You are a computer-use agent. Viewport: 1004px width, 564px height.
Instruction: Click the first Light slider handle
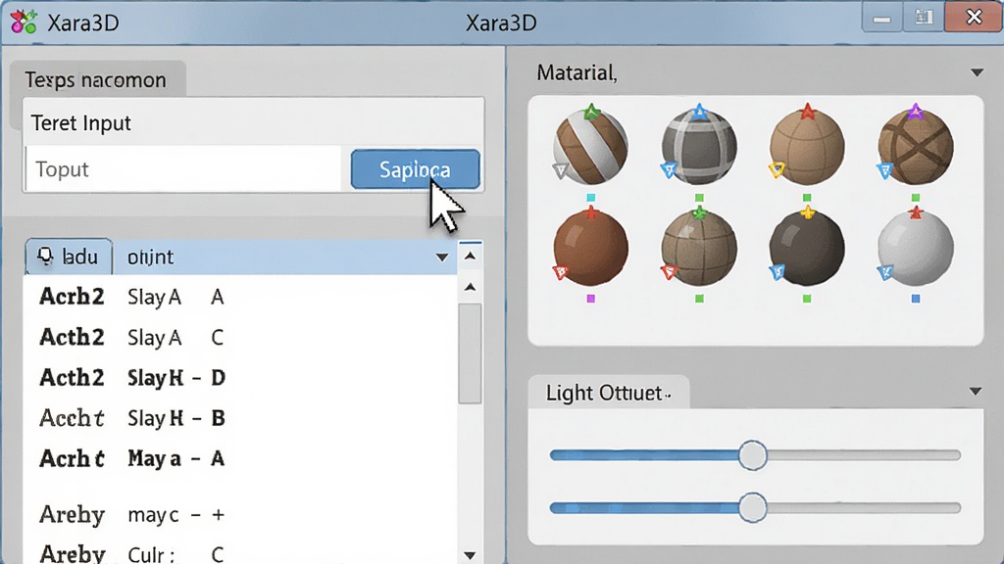tap(752, 455)
